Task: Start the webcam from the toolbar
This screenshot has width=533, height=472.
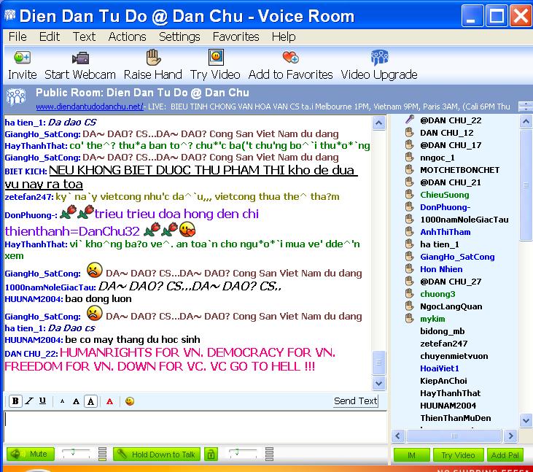Action: click(79, 58)
